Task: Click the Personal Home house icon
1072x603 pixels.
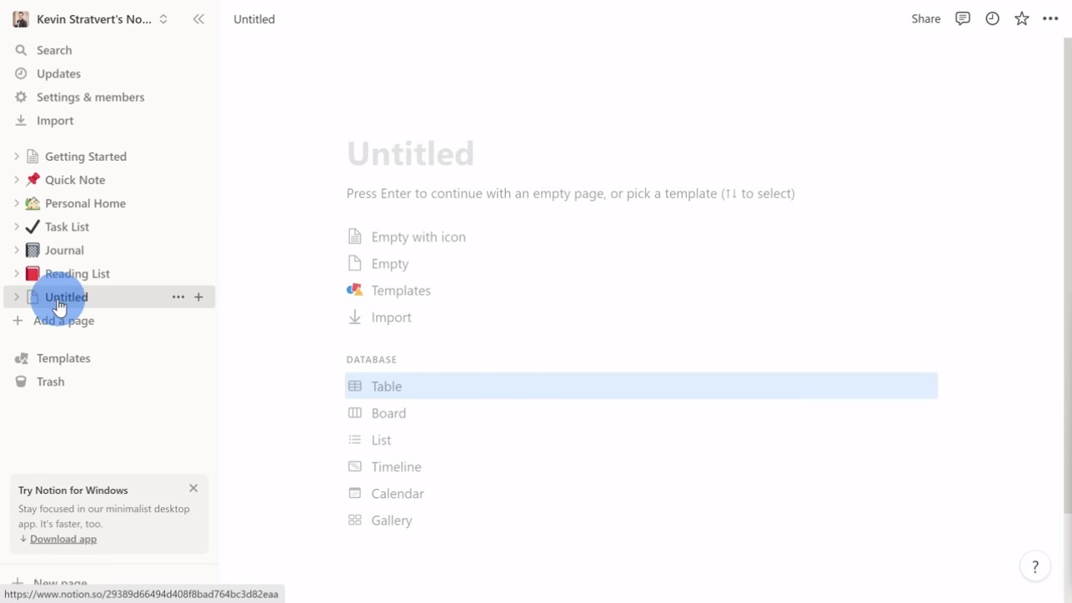Action: pyautogui.click(x=33, y=203)
